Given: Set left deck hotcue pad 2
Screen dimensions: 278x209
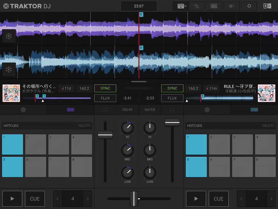Looking at the screenshot, I should pyautogui.click(x=36, y=144).
